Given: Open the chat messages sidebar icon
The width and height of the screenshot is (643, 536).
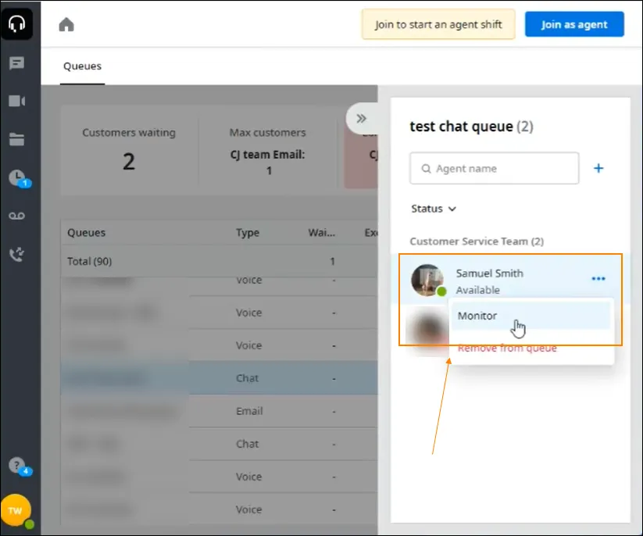Looking at the screenshot, I should 17,63.
